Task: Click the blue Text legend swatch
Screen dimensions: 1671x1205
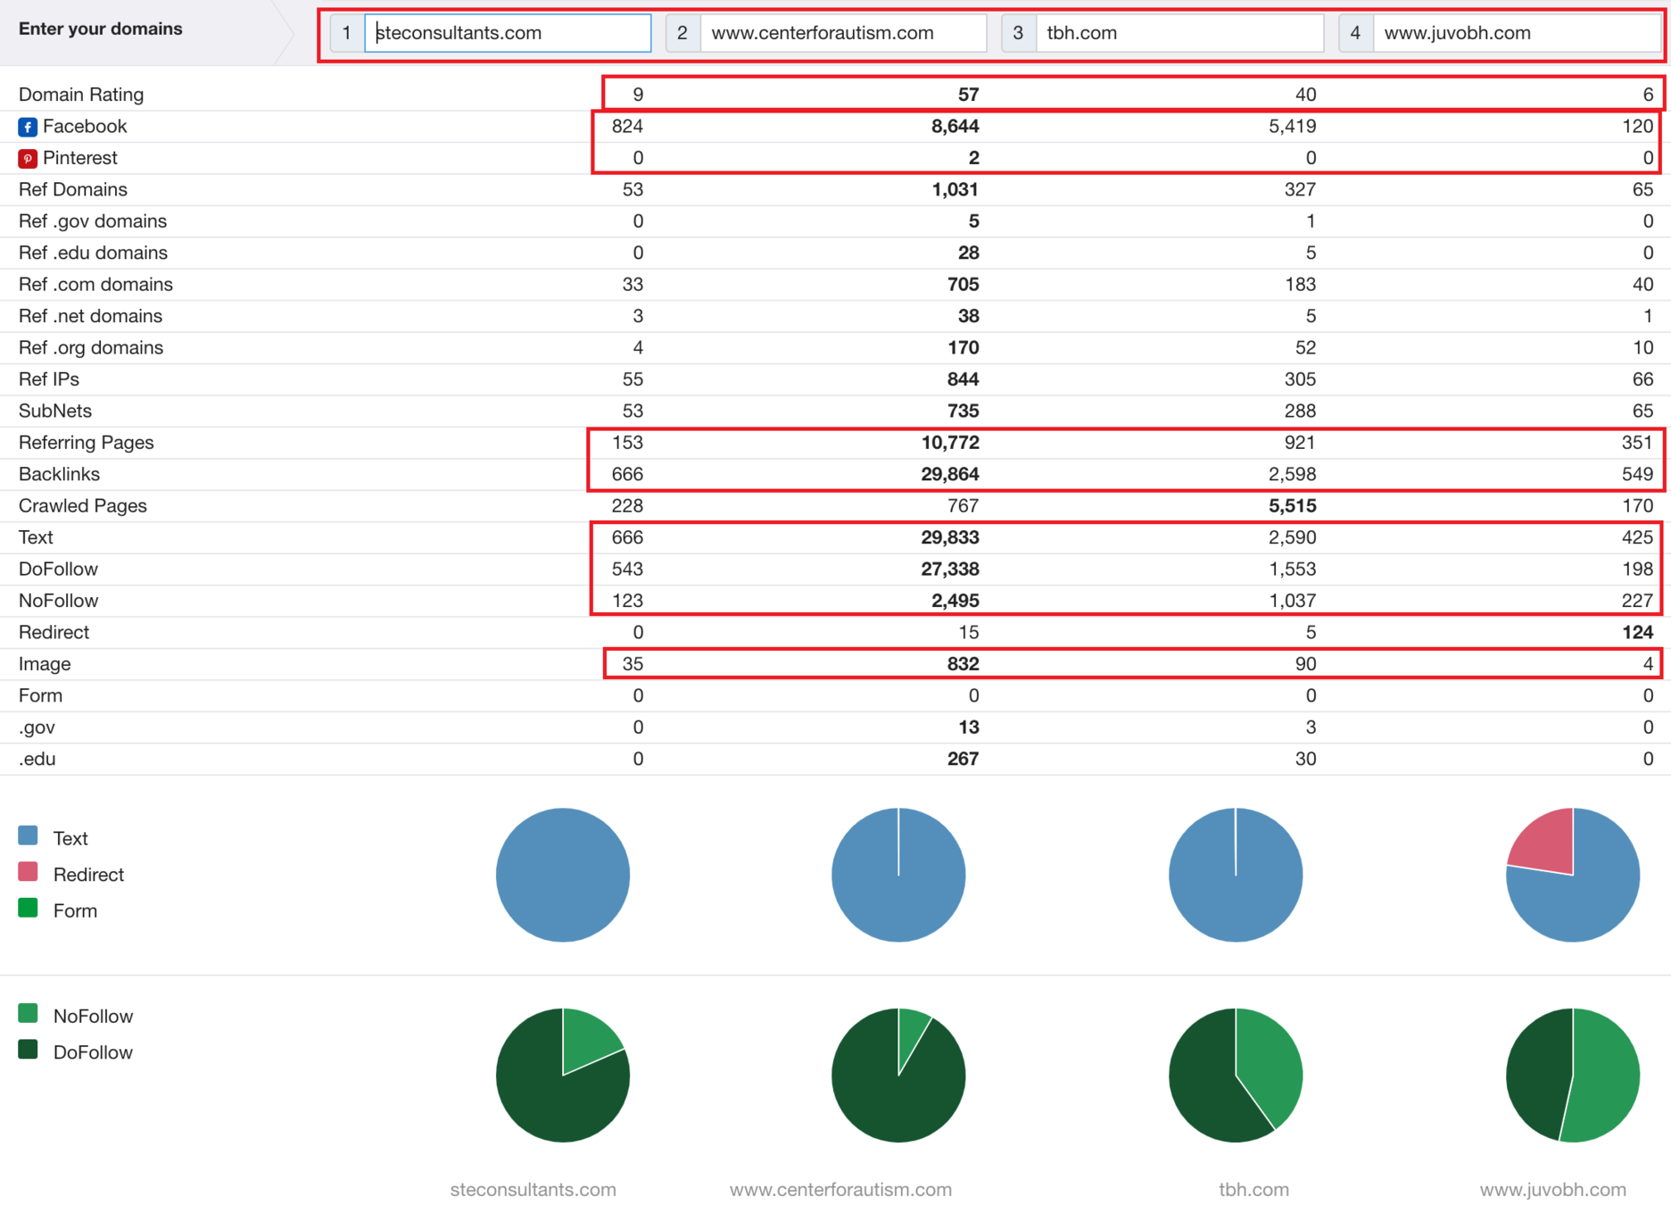Action: [28, 836]
